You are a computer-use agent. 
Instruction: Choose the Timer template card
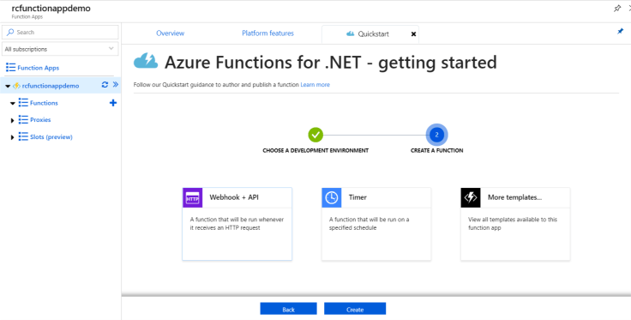(376, 224)
